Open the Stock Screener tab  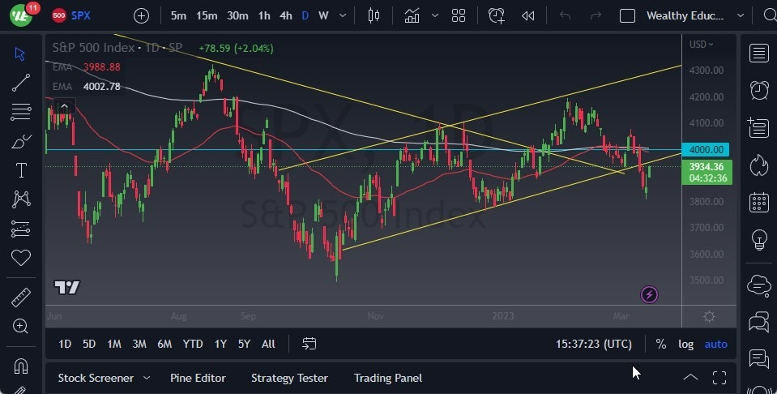(96, 378)
